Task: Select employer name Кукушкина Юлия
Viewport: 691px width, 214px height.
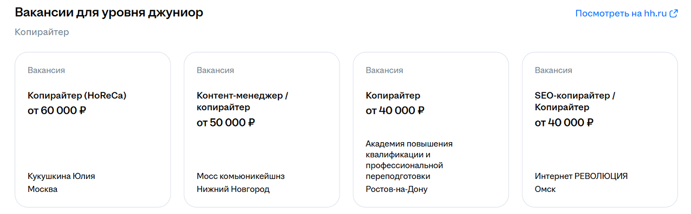Action: pyautogui.click(x=61, y=176)
